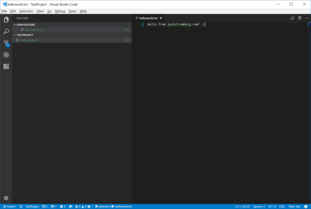Screen dimensions: 311x209
Task: Click the plaintext language indicator in status bar
Action: [102, 207]
